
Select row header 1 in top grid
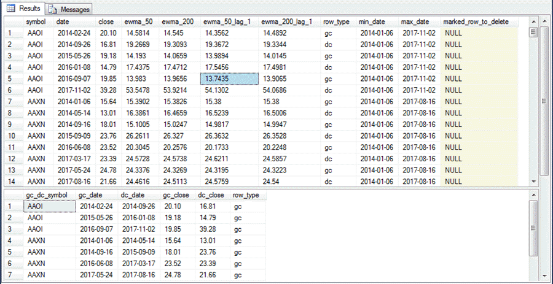pyautogui.click(x=14, y=33)
